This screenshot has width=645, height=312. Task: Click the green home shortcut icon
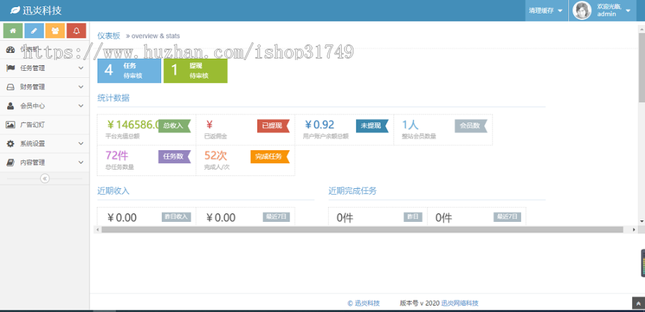pyautogui.click(x=13, y=31)
